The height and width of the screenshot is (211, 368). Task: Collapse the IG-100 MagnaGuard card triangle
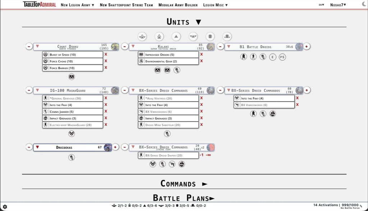click(x=37, y=90)
